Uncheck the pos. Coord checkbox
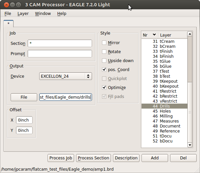Viewport: 200px width, 173px height. tap(104, 70)
